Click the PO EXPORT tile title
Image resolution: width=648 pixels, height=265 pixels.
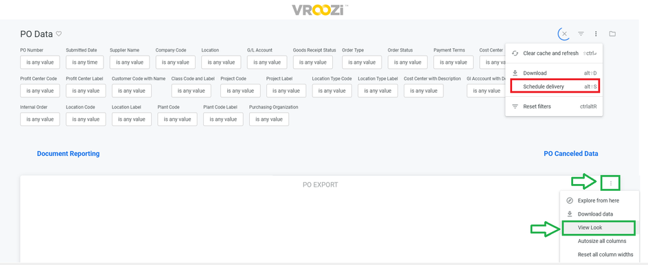click(321, 185)
